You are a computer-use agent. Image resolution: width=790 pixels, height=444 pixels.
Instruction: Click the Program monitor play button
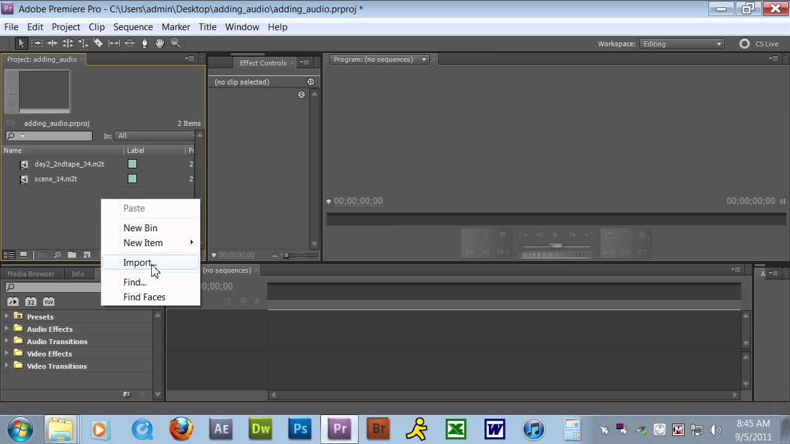pos(555,235)
